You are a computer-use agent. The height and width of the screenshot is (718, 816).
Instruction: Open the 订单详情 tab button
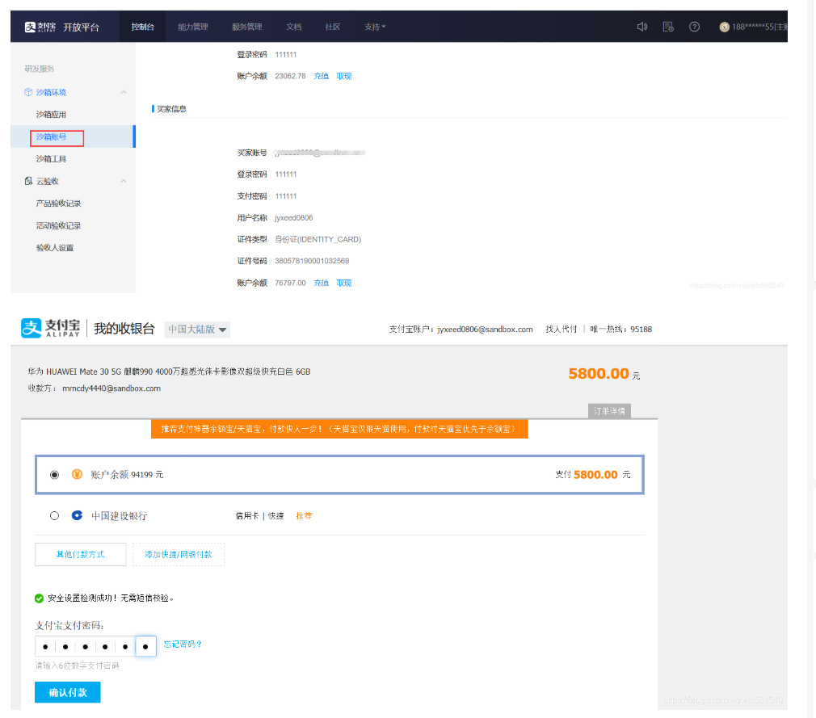[609, 411]
